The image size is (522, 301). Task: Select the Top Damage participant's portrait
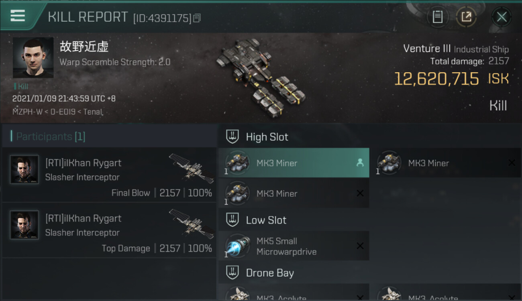click(24, 225)
